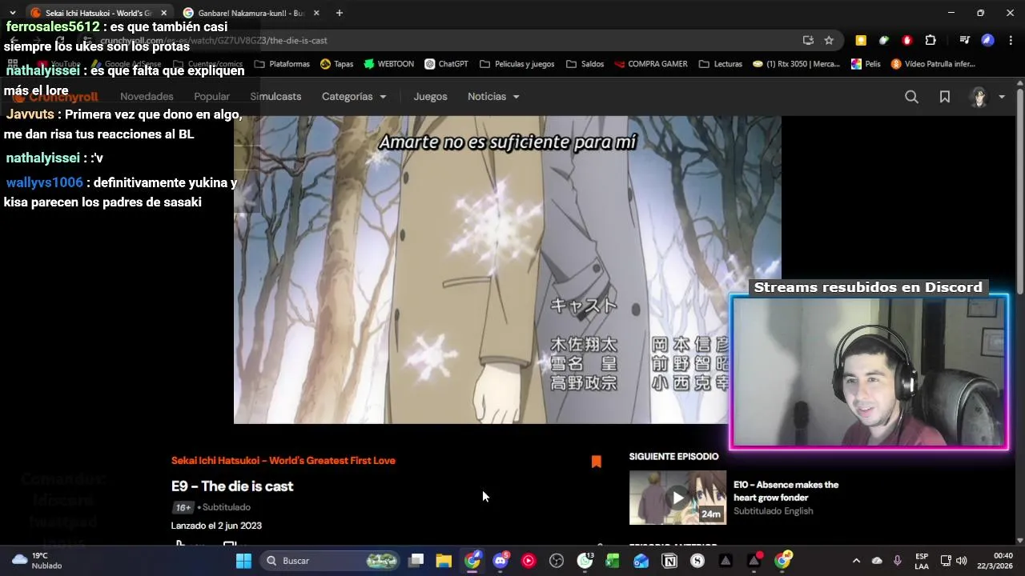Screen dimensions: 1025x576
Task: Open weather widget 19°C Nublado
Action: point(37,561)
